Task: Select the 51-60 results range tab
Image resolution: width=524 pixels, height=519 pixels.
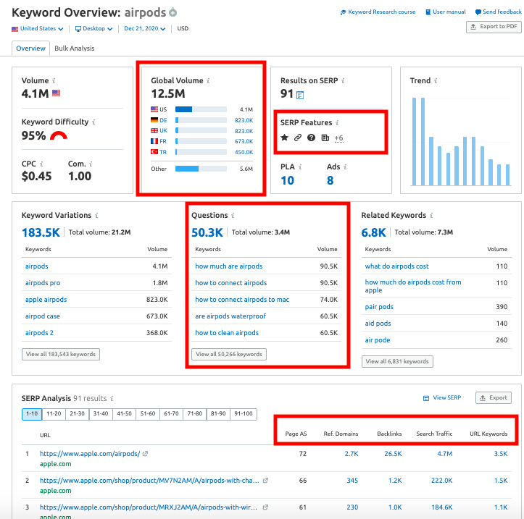Action: 148,414
